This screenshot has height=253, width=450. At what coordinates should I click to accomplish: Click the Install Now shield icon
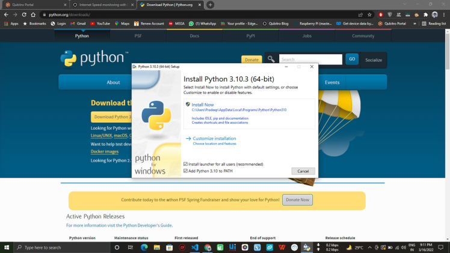(188, 105)
